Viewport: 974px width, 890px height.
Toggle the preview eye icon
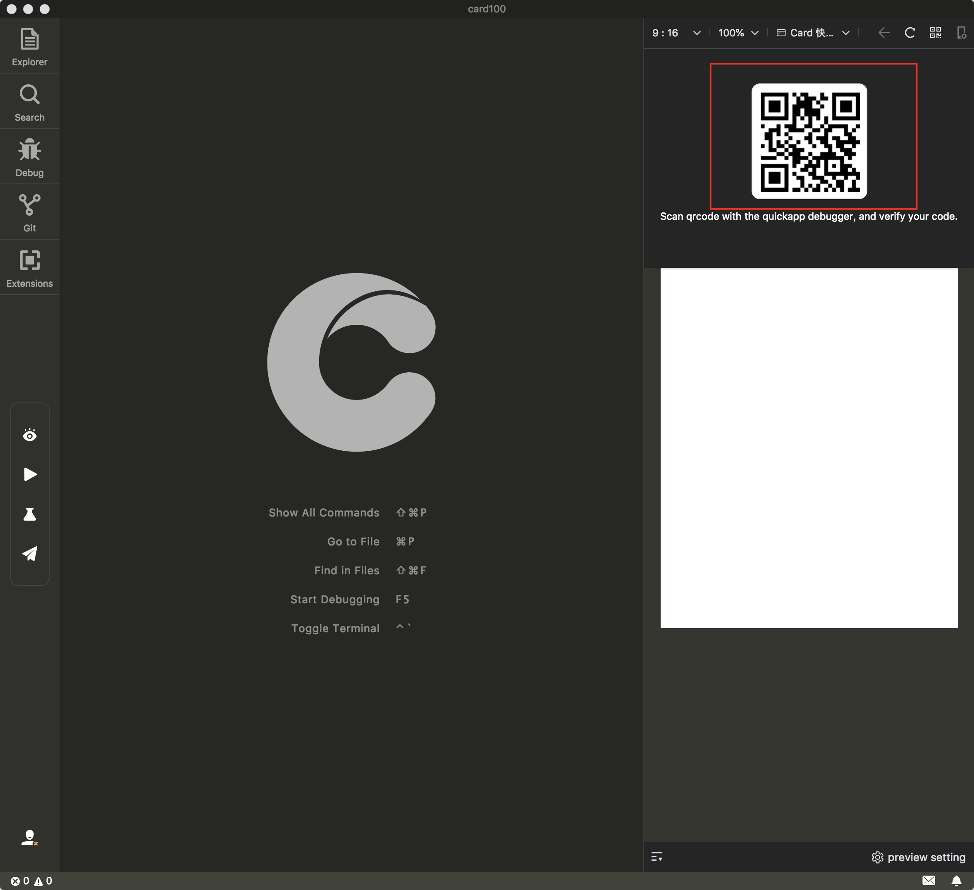[x=30, y=435]
